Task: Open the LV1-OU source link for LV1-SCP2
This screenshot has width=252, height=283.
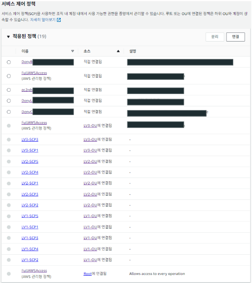Action: (90, 260)
